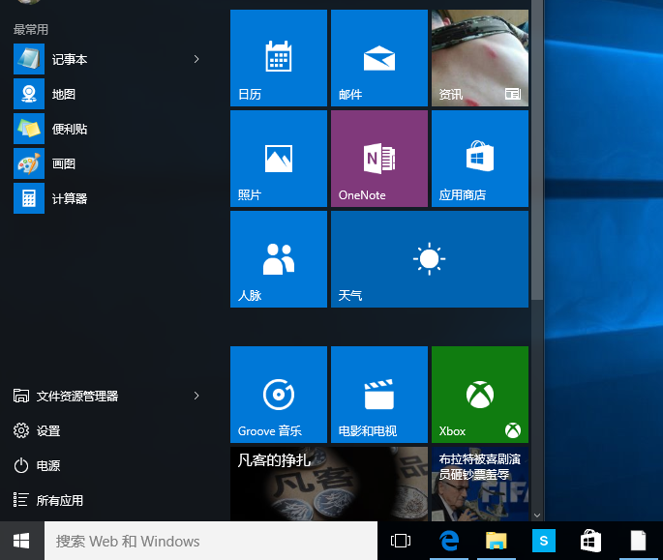Expand the 记事本 jump list arrow

pos(196,59)
